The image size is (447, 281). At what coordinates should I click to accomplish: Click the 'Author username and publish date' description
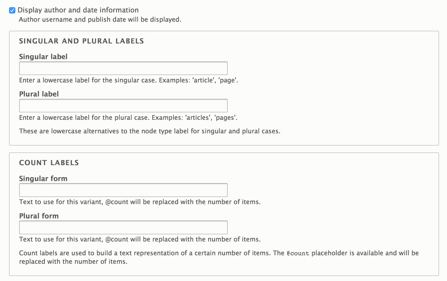tap(100, 20)
